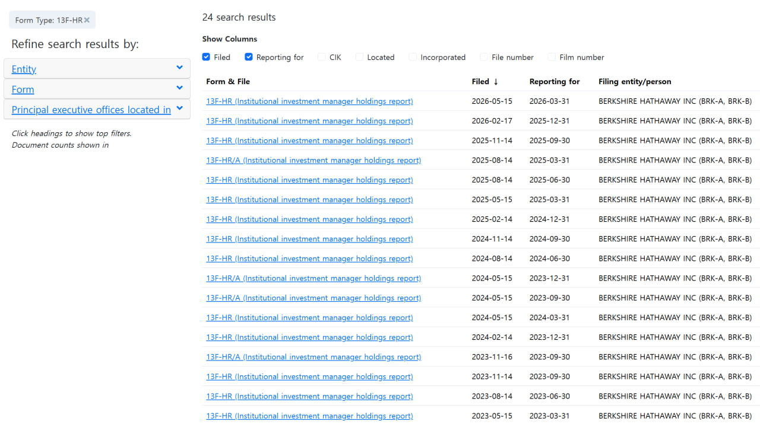The image size is (760, 424).
Task: Enable the Located column checkbox
Action: coord(359,57)
